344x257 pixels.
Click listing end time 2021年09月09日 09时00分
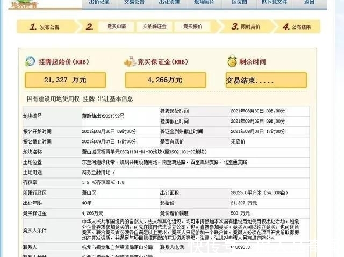tap(258, 121)
